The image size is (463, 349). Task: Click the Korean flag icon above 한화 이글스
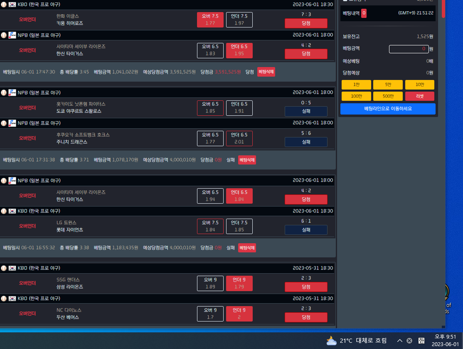point(12,5)
